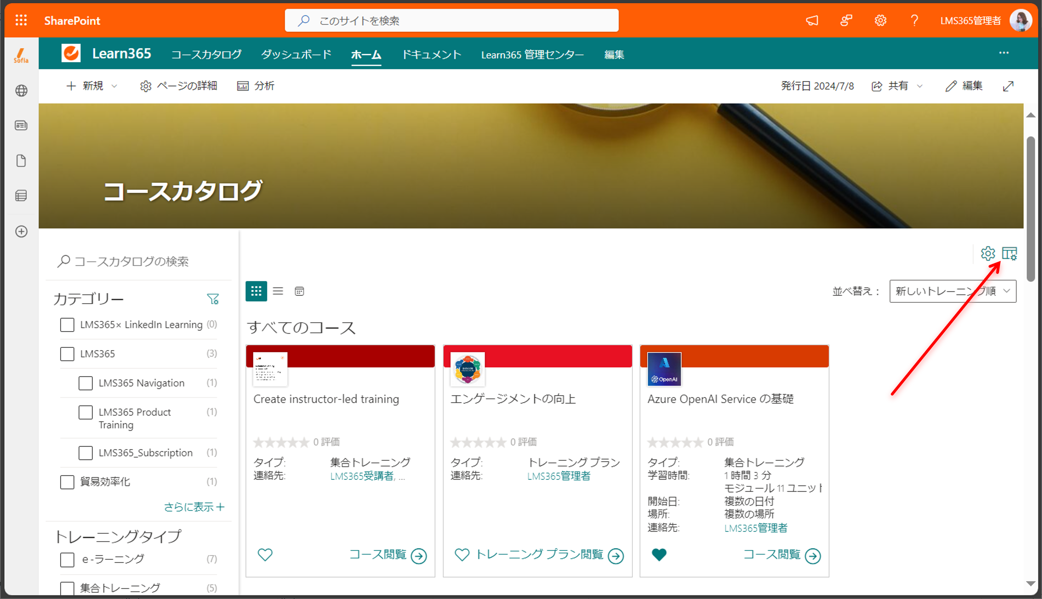Open the LMS365管理者 contact under エンゲージメントの向上
Screen dimensions: 1042x599
559,476
